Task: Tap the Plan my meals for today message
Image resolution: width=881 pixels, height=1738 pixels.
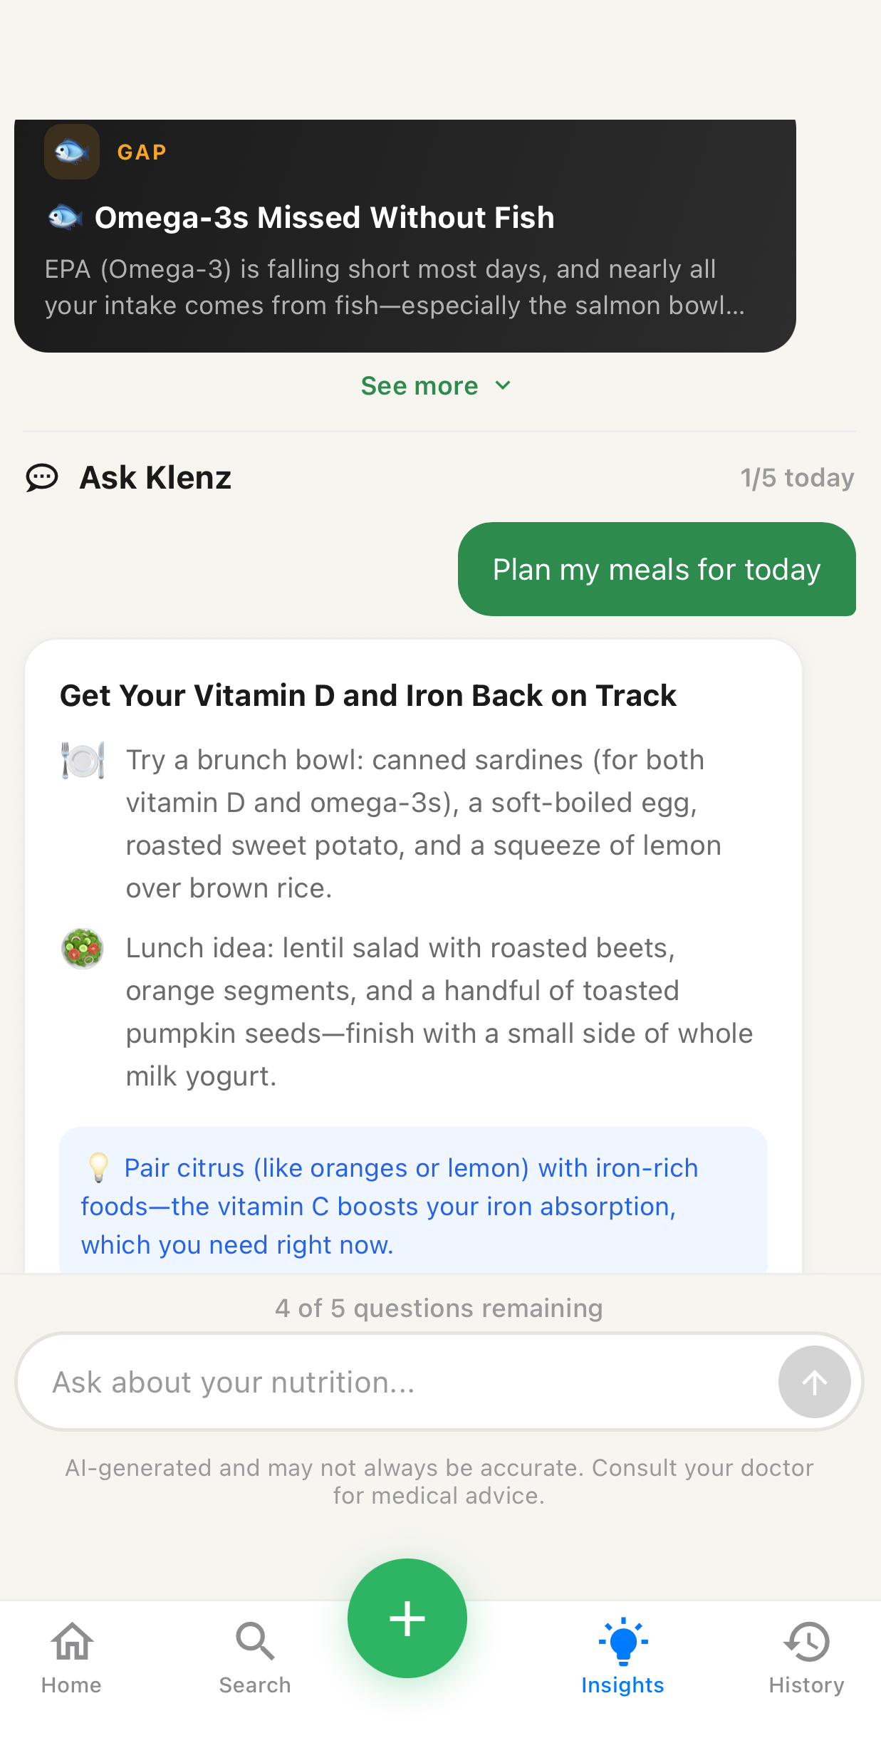Action: [657, 569]
